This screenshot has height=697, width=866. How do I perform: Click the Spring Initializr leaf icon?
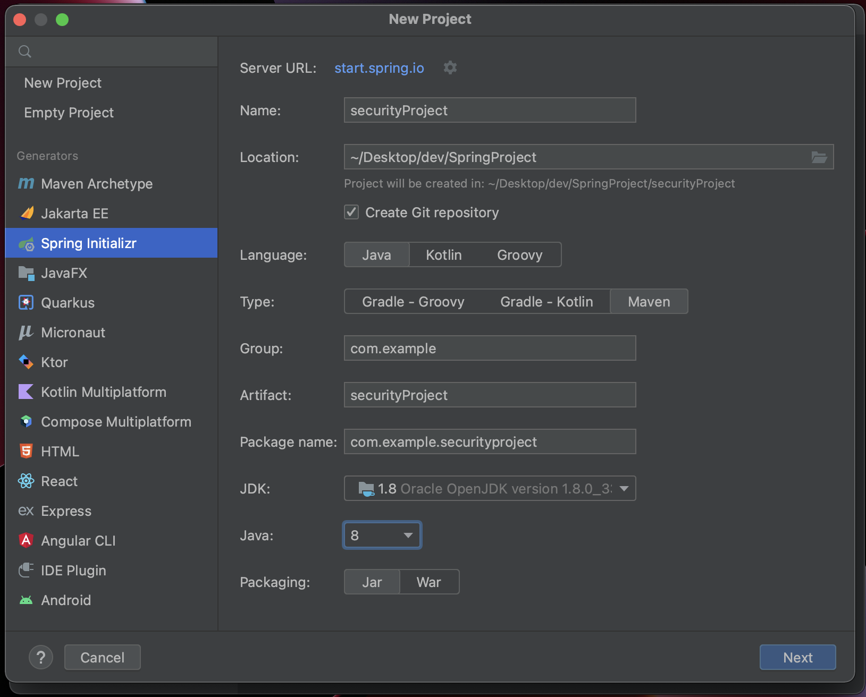(x=27, y=244)
